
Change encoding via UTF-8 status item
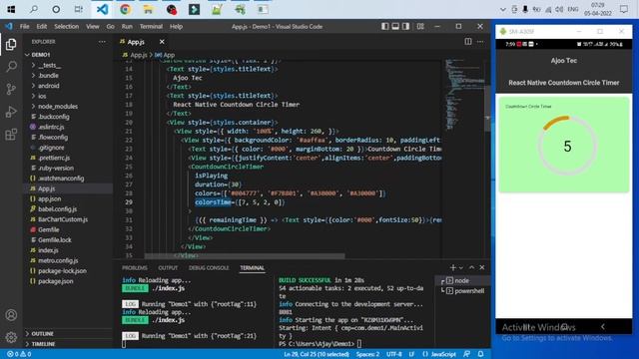[394, 354]
